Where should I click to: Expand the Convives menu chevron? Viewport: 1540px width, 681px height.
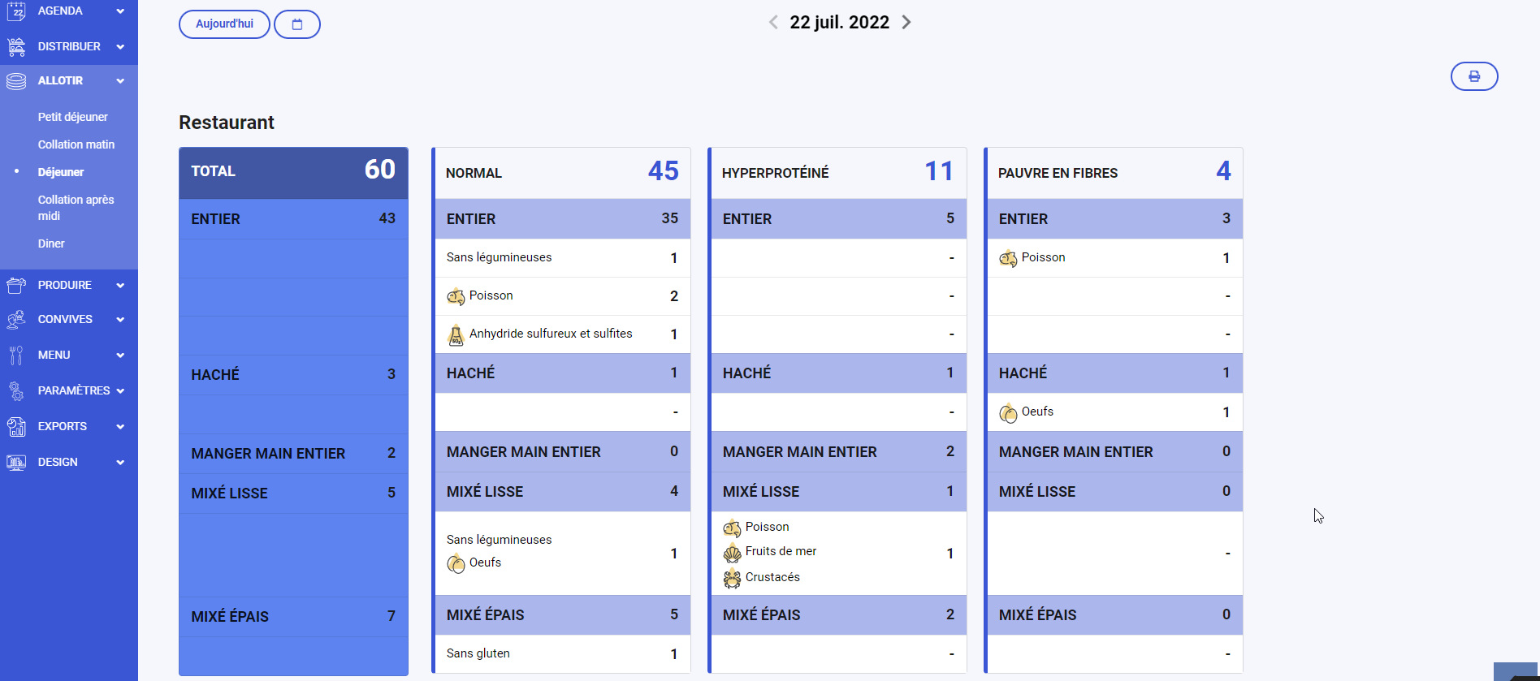(120, 320)
